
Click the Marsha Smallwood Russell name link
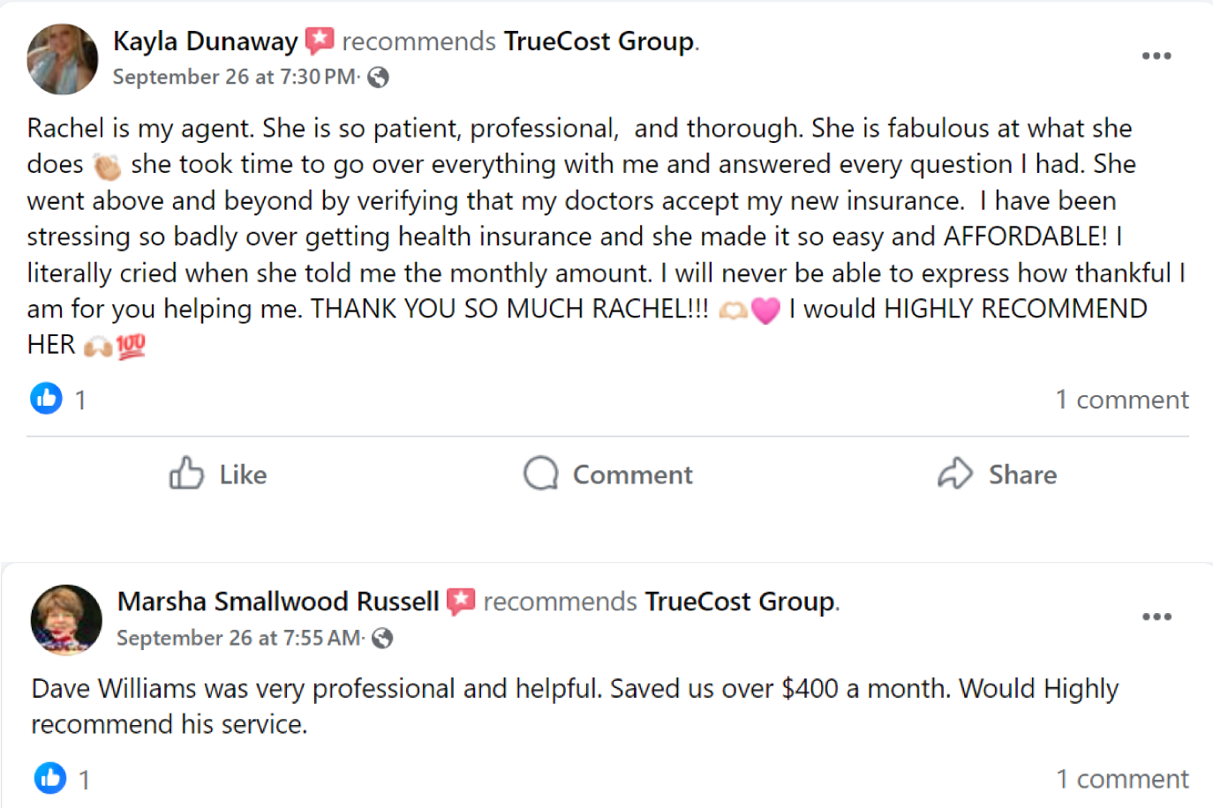point(278,602)
